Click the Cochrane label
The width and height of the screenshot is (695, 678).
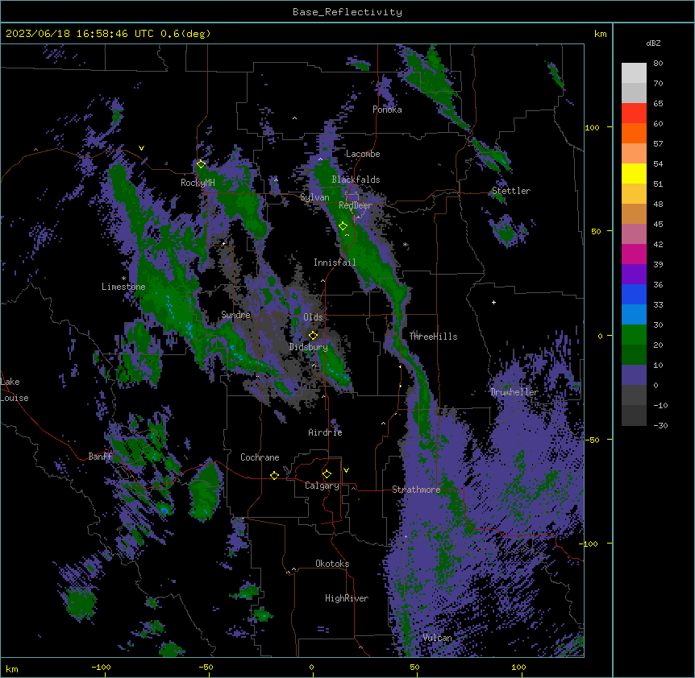pos(260,457)
